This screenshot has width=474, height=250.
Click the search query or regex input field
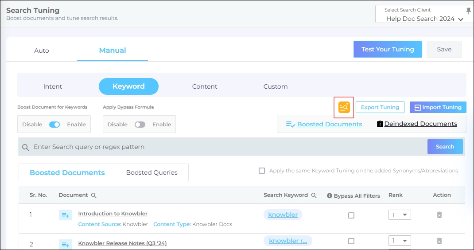(221, 147)
